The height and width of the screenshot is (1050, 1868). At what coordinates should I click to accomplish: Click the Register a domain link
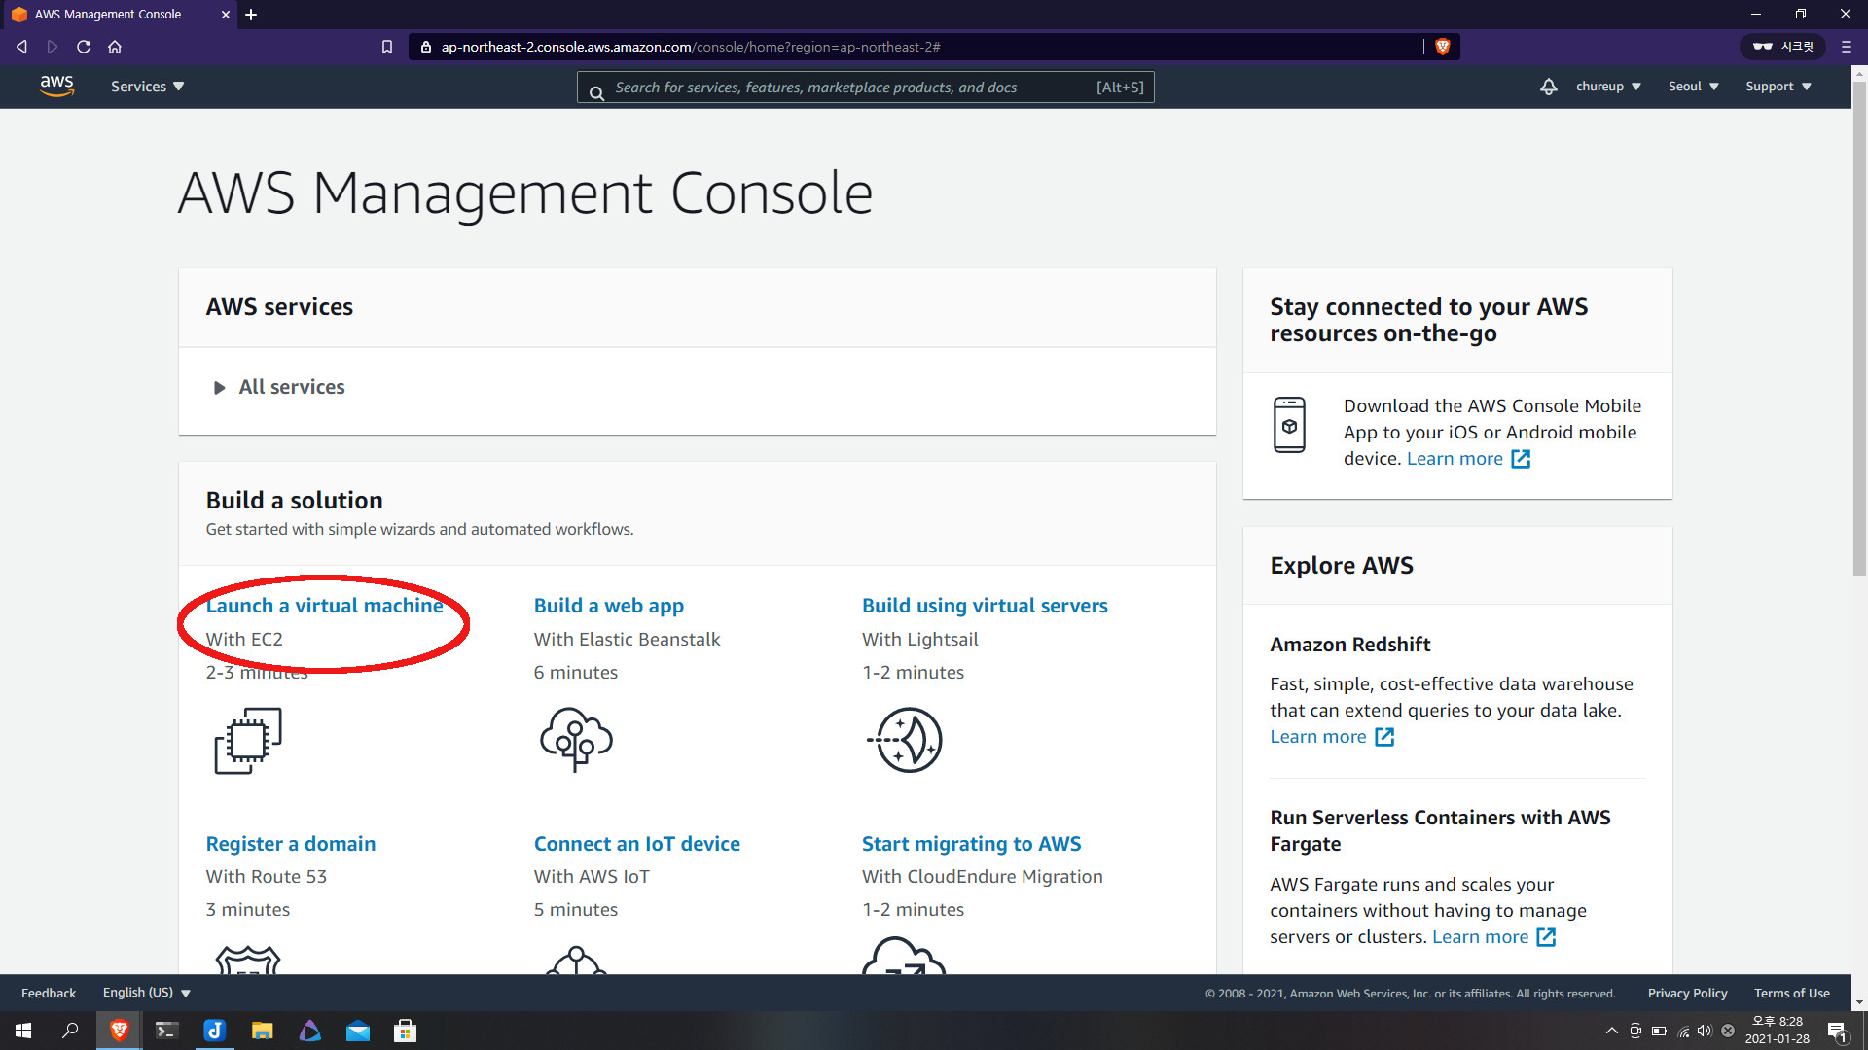pyautogui.click(x=290, y=844)
